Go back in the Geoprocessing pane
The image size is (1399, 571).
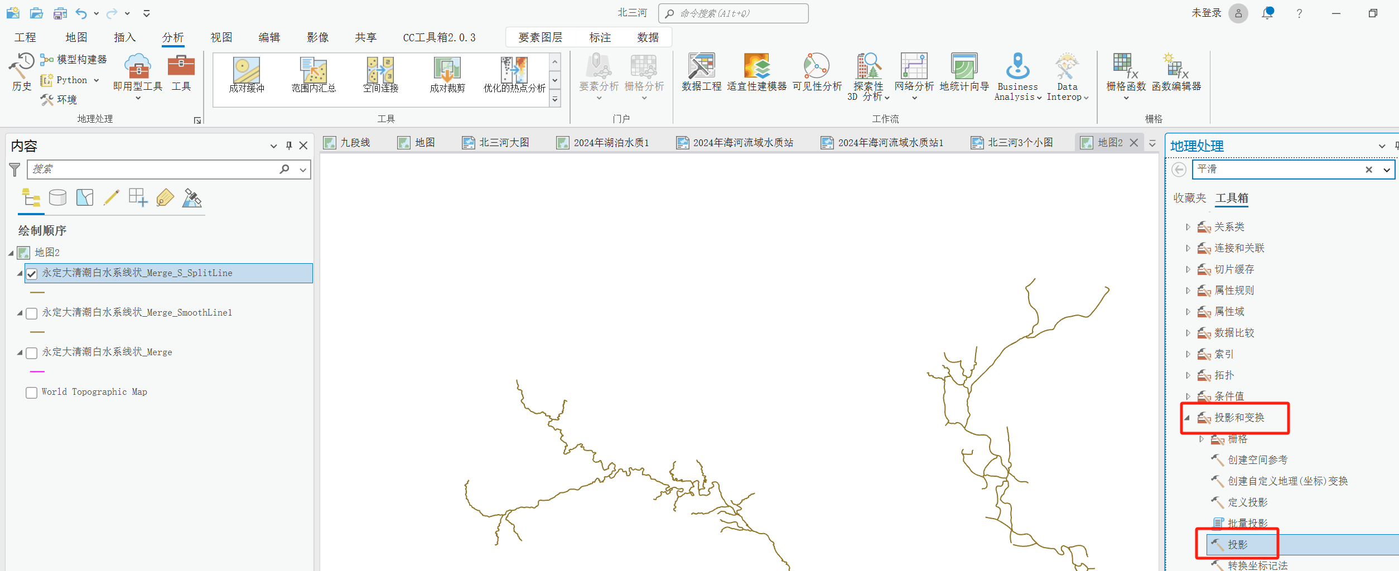(x=1179, y=170)
